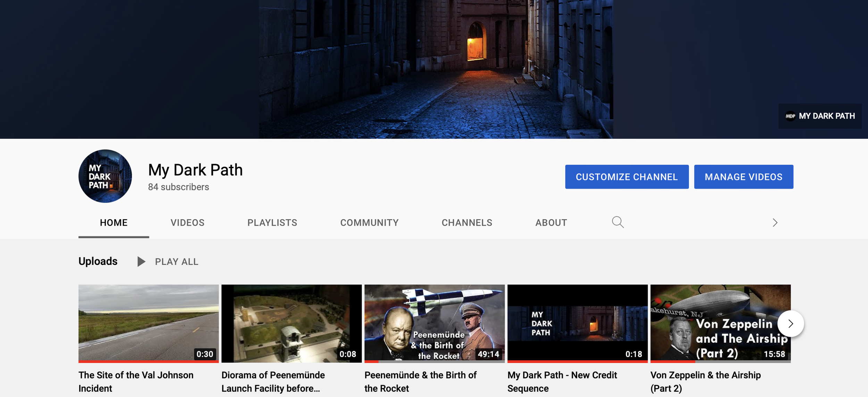Viewport: 868px width, 397px height.
Task: Open Peenemünde diorama video thumbnail
Action: 291,323
